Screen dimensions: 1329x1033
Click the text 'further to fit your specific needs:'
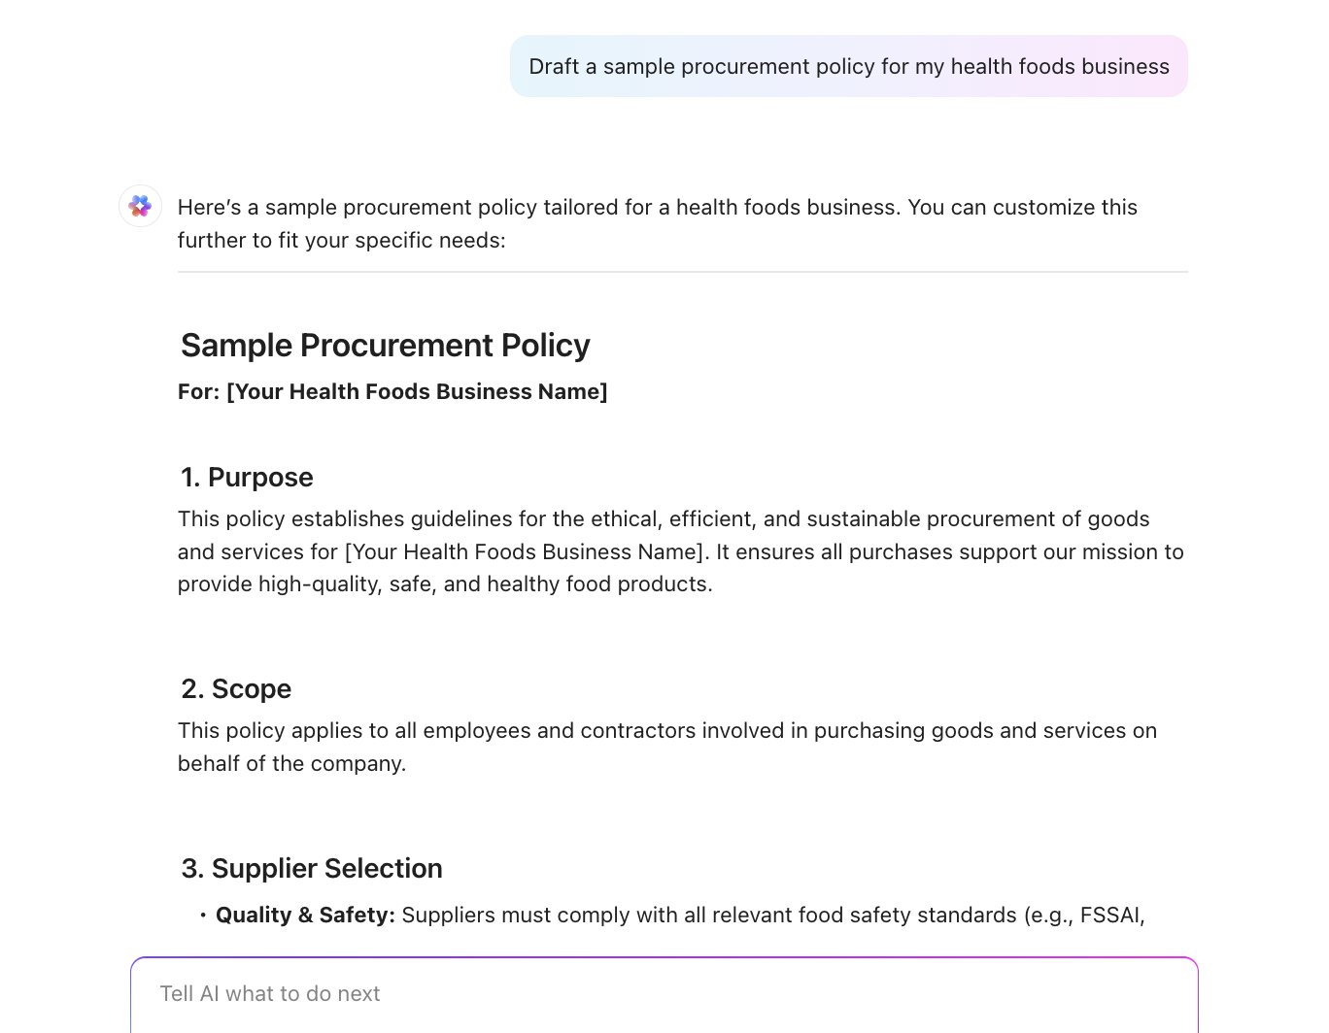coord(341,240)
